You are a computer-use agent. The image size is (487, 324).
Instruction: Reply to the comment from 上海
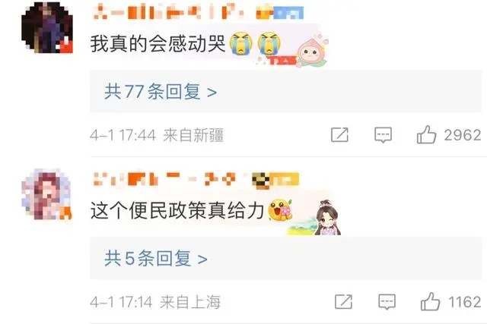[x=387, y=302]
